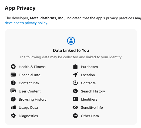The width and height of the screenshot is (141, 128).
Task: Click the Location arrow icon
Action: tap(75, 75)
